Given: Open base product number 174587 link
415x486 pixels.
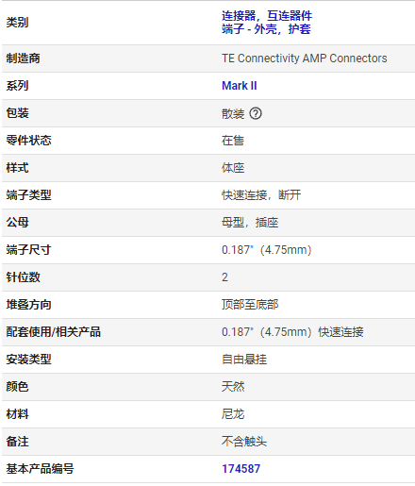Looking at the screenshot, I should pyautogui.click(x=241, y=469).
